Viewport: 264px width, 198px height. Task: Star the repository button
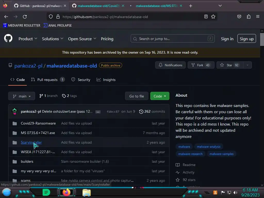click(x=230, y=65)
